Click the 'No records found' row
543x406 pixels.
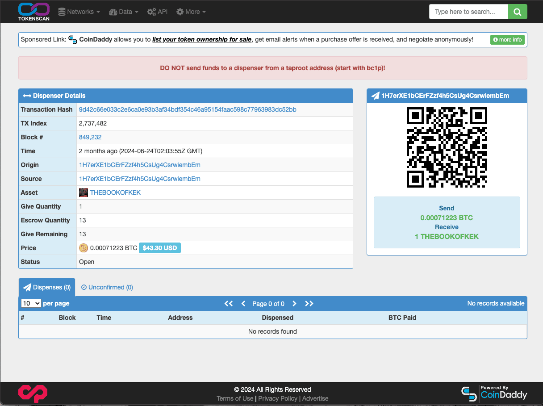click(x=272, y=331)
